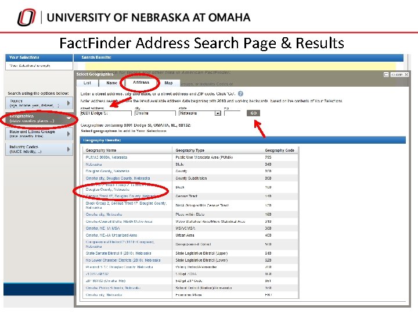Select State Senate District 8 link
Image resolution: width=418 pixels, height=314 pixels.
(118, 253)
